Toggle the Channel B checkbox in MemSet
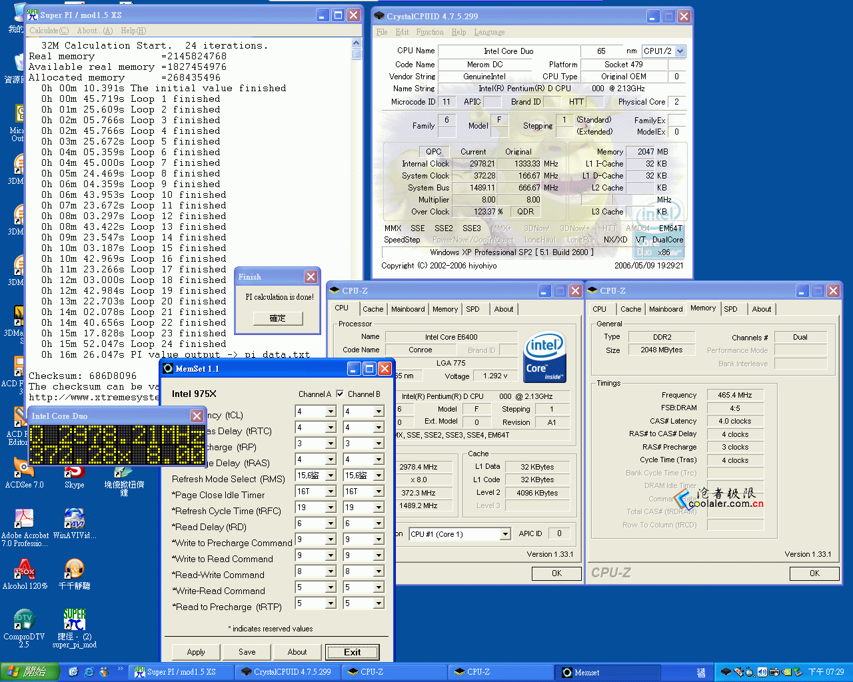The width and height of the screenshot is (853, 682). click(341, 394)
